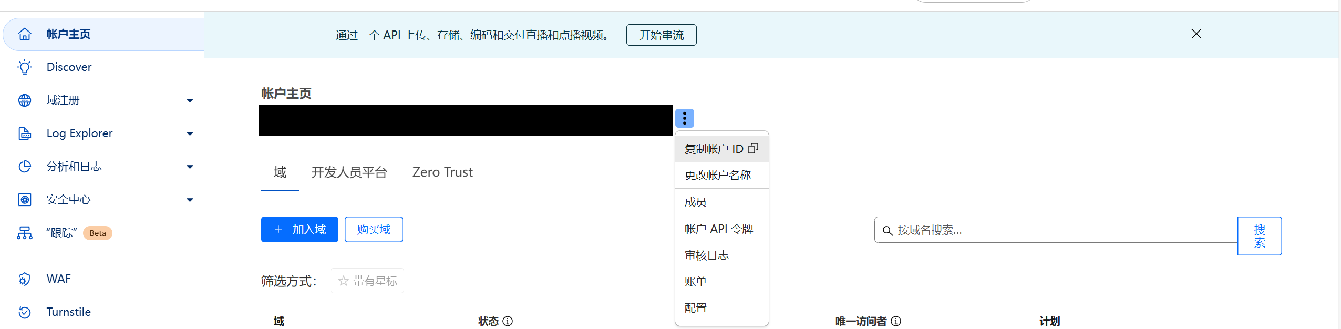Toggle the 带有星标 starred filter
Screen dimensions: 1341x329
367,281
